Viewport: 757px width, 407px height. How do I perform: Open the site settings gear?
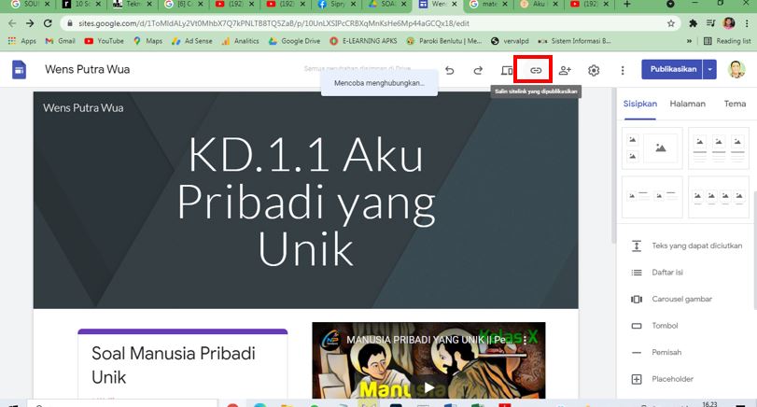point(594,70)
